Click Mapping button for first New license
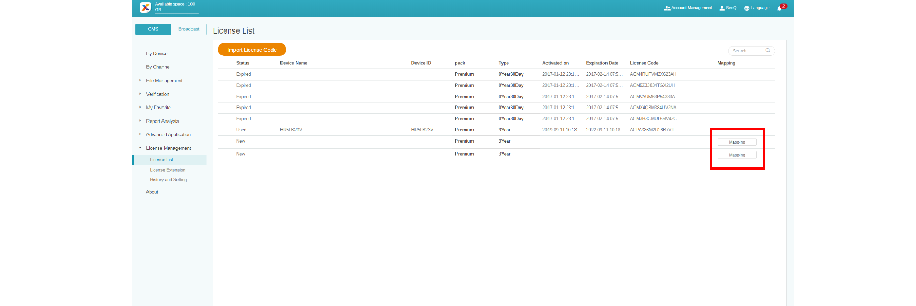This screenshot has height=306, width=916. pyautogui.click(x=737, y=142)
